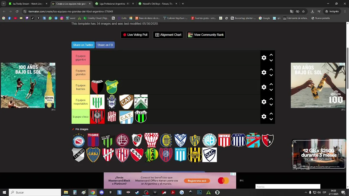Screen dimensions: 349x196
Task: Click Share on FB button
Action: [105, 45]
